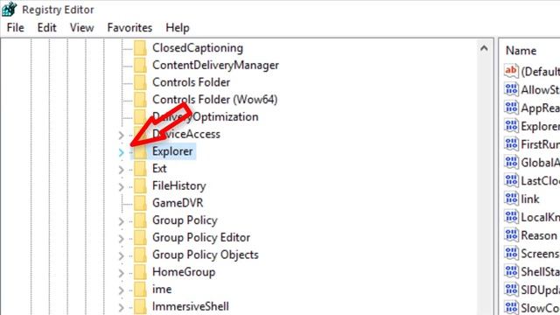Screen dimensions: 560x315
Task: Select the Group Policy Objects key label
Action: tap(205, 255)
